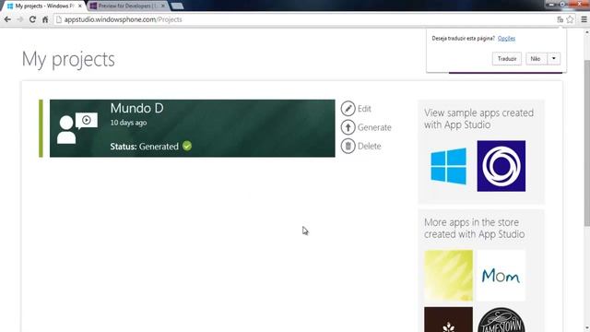Go back in browser history
Screen dimensions: 590x332
point(7,19)
